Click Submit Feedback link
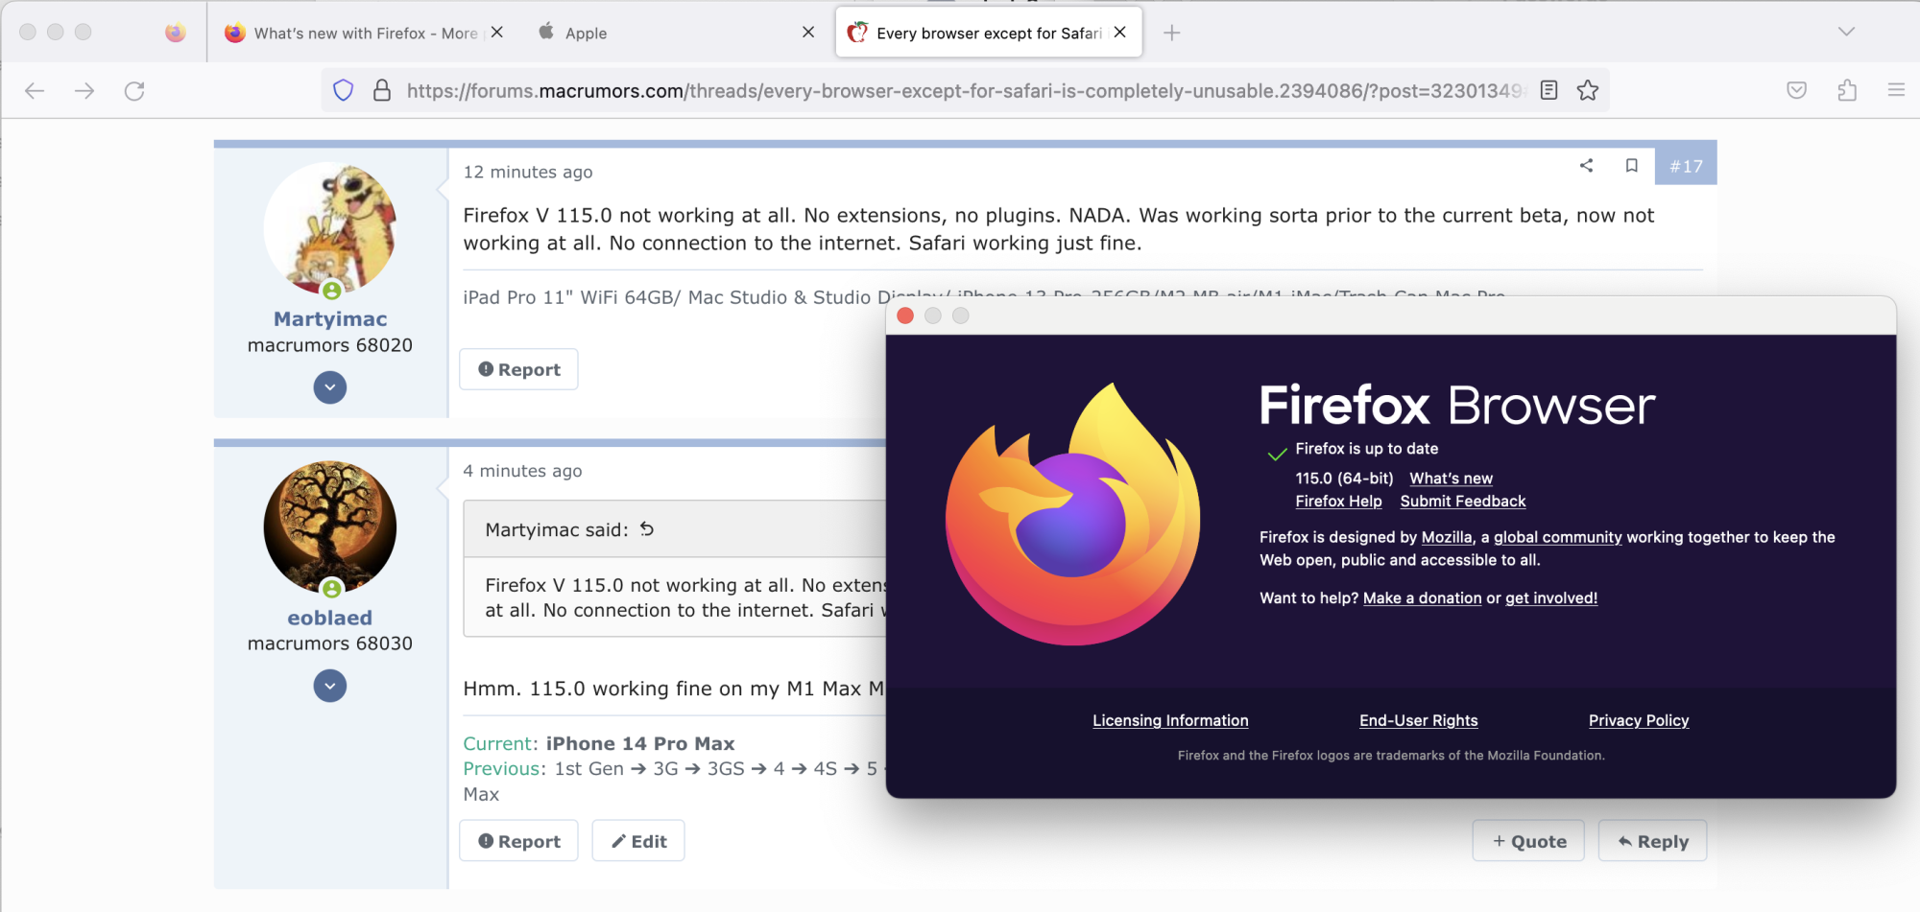The width and height of the screenshot is (1920, 912). tap(1463, 502)
